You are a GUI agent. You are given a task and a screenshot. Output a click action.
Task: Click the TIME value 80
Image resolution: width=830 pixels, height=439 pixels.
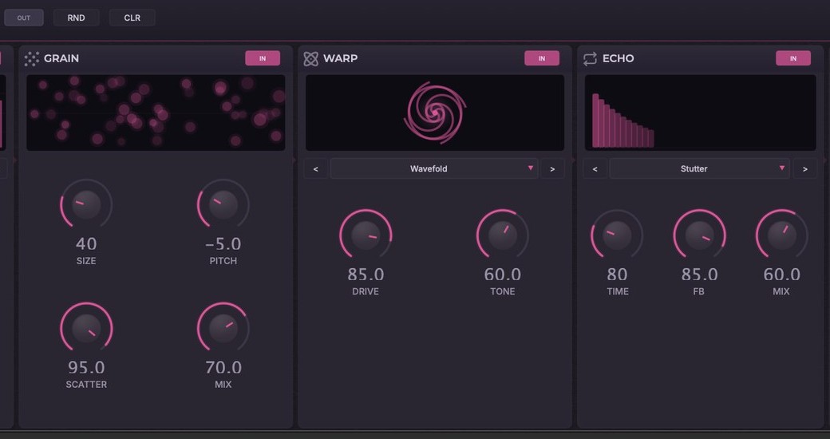coord(617,275)
